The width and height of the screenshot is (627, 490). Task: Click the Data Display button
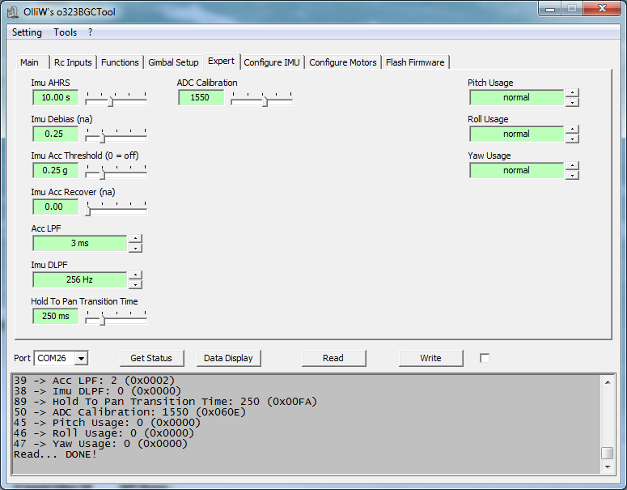click(x=228, y=358)
